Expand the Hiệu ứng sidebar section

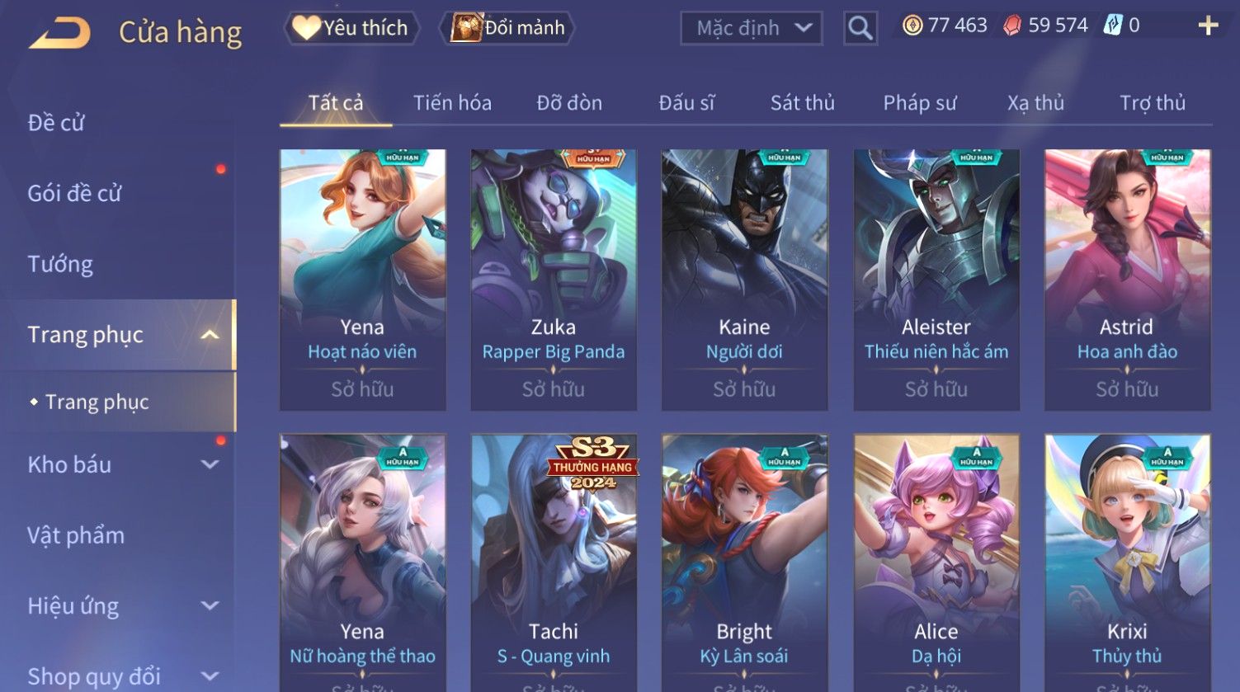click(210, 606)
